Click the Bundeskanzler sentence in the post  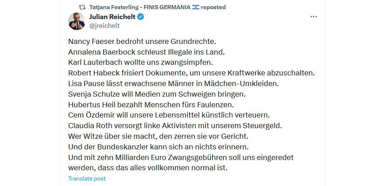(159, 147)
